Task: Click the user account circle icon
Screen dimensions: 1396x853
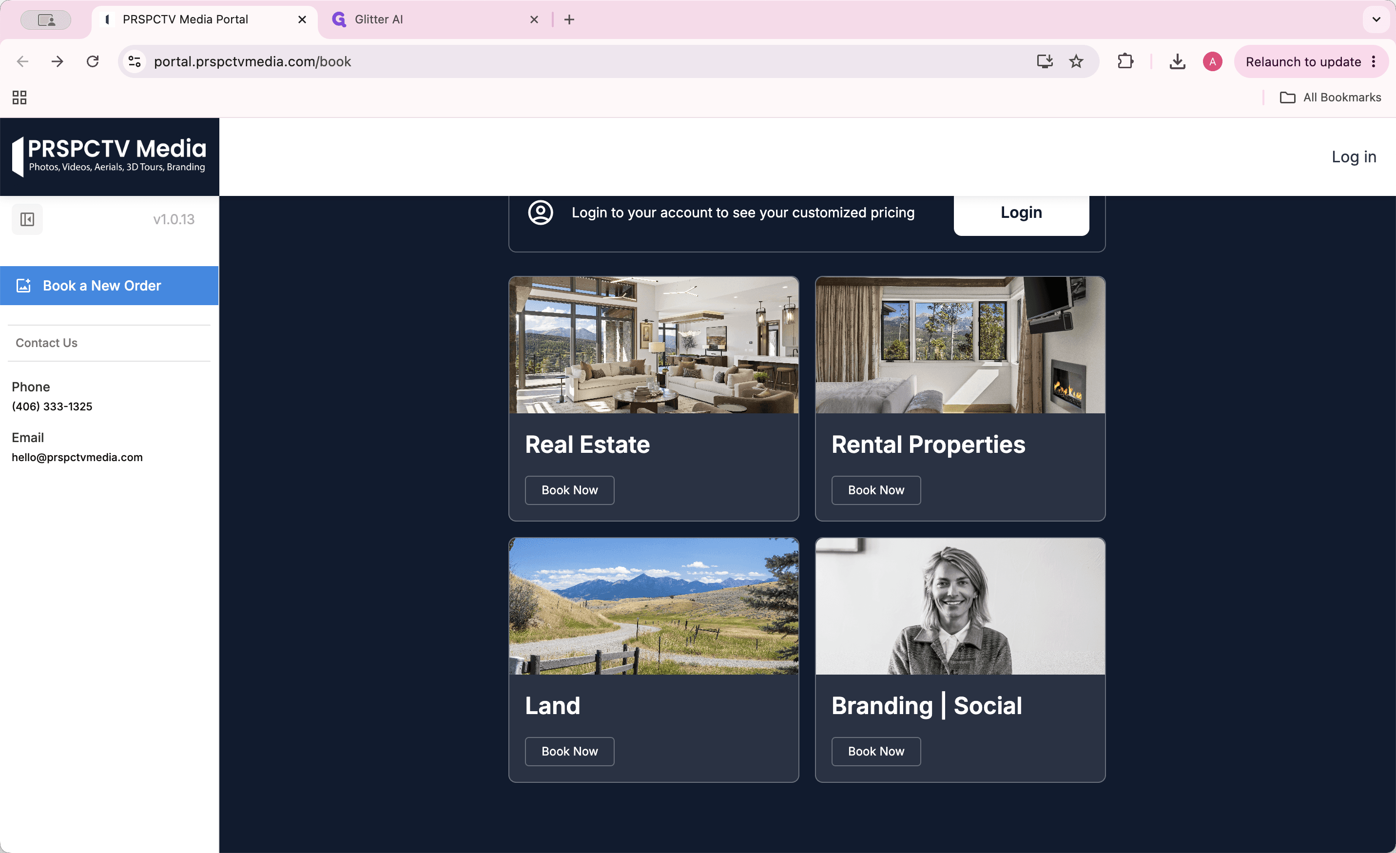Action: click(541, 213)
